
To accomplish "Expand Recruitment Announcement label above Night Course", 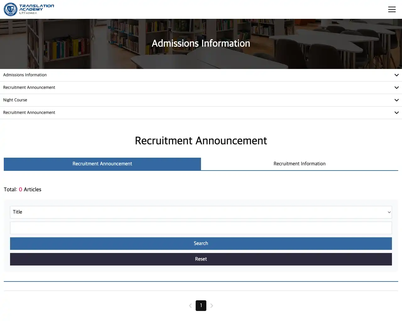I will (x=29, y=87).
